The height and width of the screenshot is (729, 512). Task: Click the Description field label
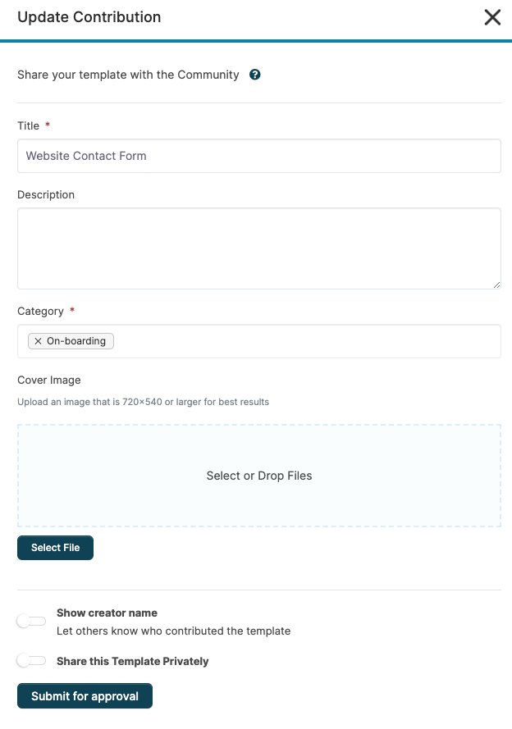coord(46,195)
